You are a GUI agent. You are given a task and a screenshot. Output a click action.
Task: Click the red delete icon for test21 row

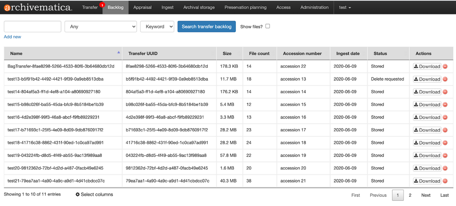(x=445, y=181)
